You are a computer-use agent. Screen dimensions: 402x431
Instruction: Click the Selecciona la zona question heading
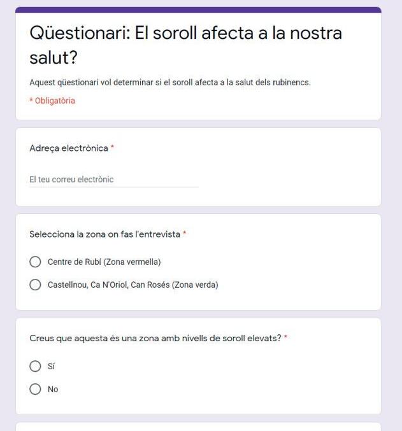coord(104,234)
